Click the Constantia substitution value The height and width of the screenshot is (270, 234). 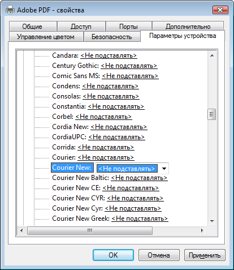pyautogui.click(x=116, y=106)
